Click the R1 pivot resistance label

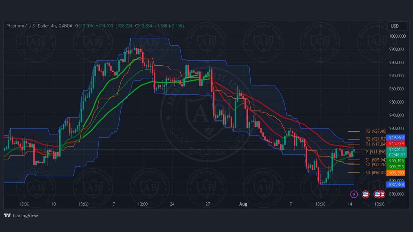tap(376, 144)
